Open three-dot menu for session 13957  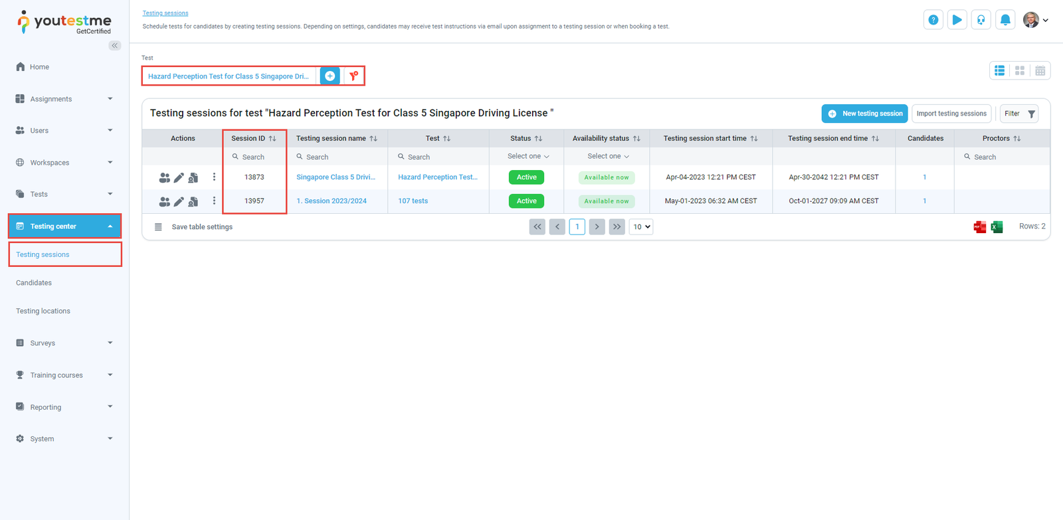214,201
